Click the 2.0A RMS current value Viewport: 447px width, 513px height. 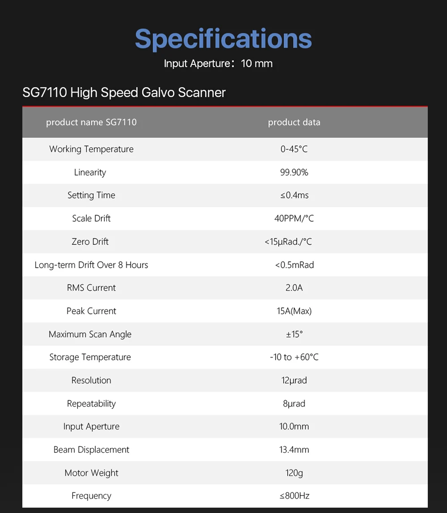pyautogui.click(x=294, y=288)
